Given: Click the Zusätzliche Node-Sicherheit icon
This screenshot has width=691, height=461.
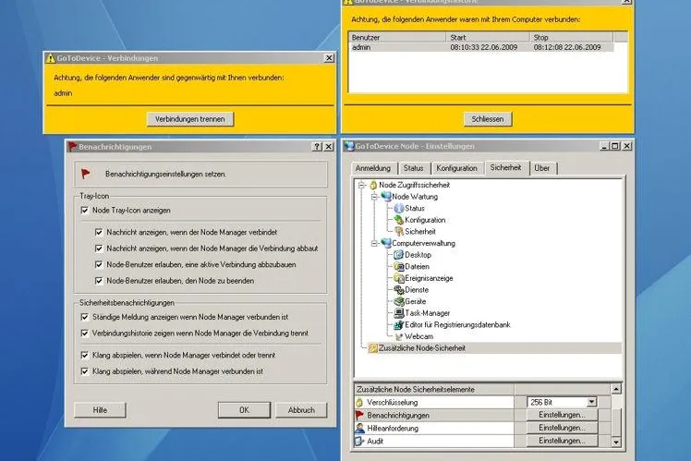Looking at the screenshot, I should pos(373,348).
